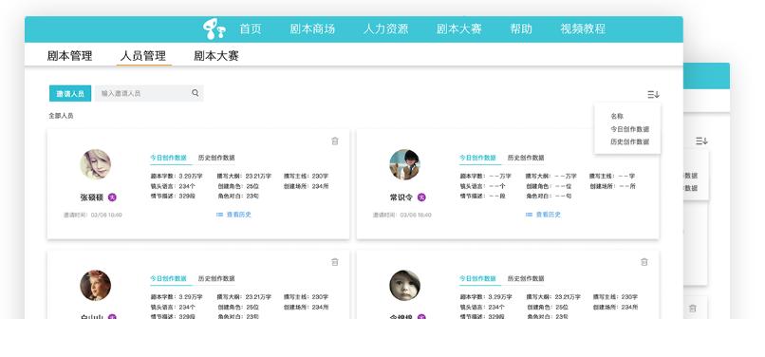Screen dimensions: 765x357
Task: Click 角色对白 23句 on 张硕硕's card
Action: tap(238, 196)
